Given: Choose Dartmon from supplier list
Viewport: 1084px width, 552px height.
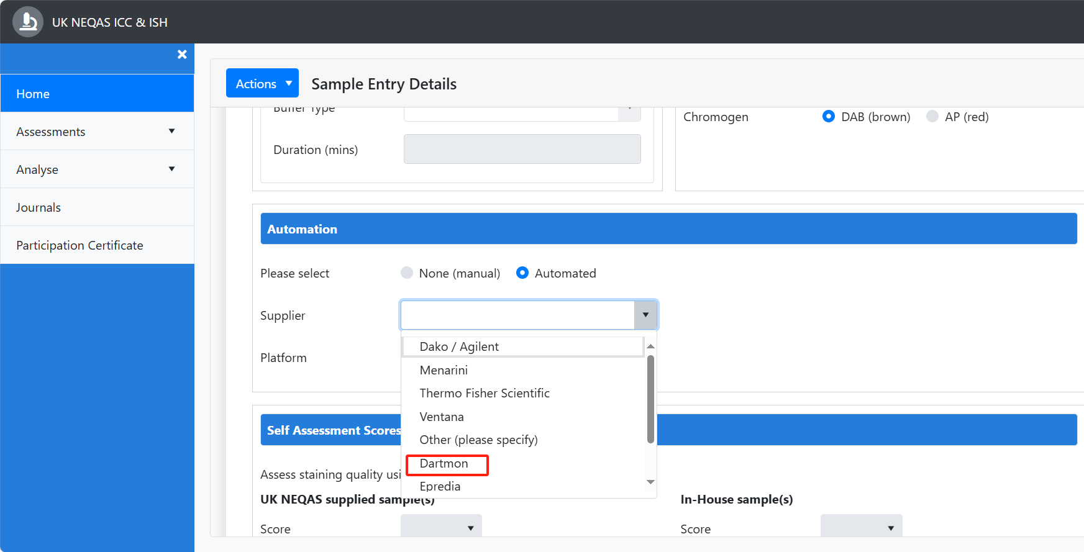Looking at the screenshot, I should 523,463.
